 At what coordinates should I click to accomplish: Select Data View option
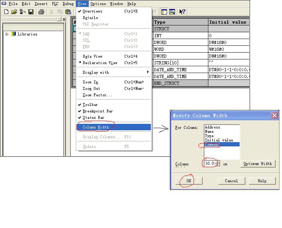point(114,56)
